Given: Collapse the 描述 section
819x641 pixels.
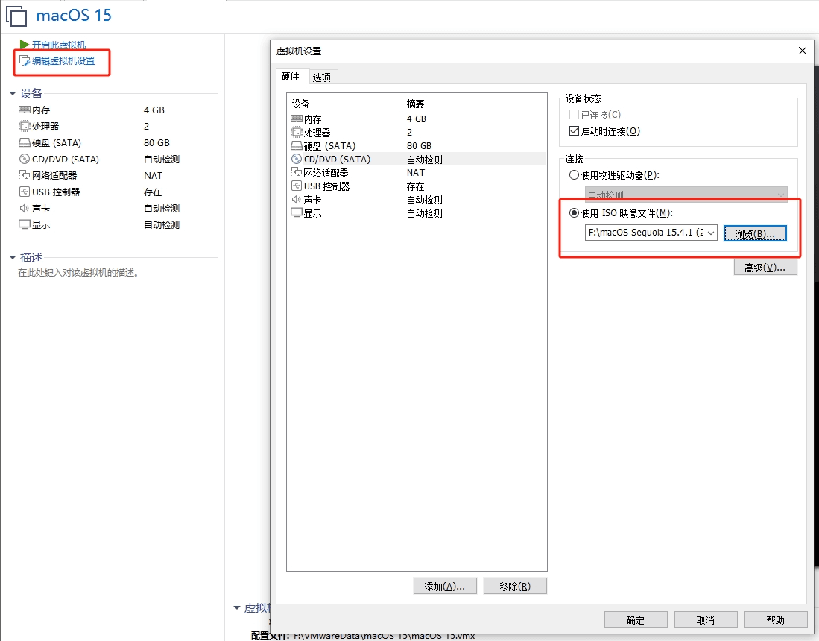Looking at the screenshot, I should click(13, 258).
